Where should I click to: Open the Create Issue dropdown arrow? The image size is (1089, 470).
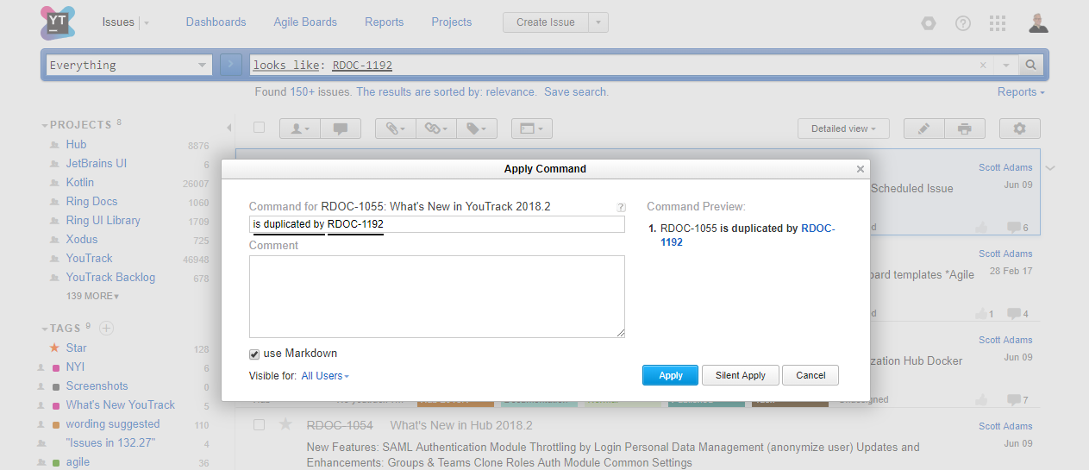(x=598, y=22)
